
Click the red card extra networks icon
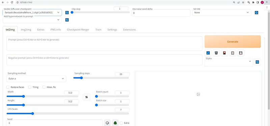(x=224, y=53)
